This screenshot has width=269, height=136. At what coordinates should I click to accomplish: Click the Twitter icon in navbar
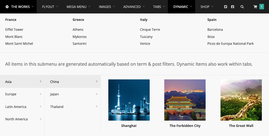click(x=226, y=7)
